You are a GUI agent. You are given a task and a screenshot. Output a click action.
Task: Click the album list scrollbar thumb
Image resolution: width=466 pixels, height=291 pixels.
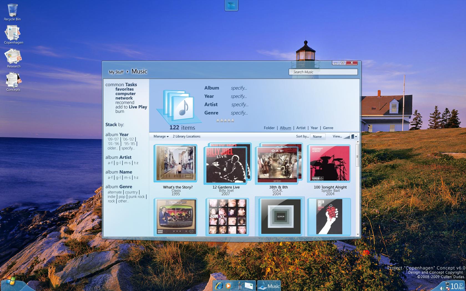point(358,155)
